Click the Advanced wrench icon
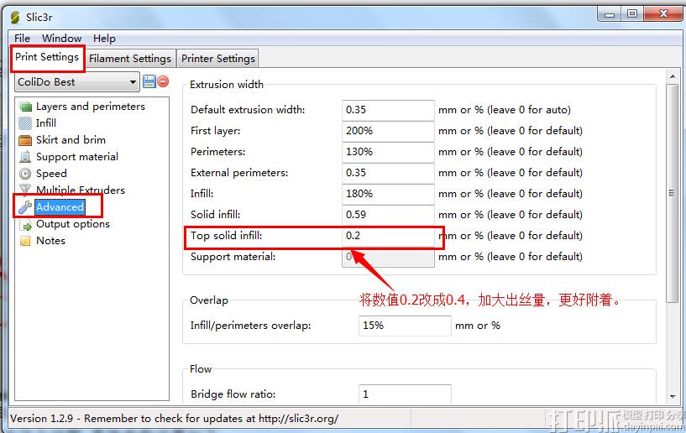686x433 pixels. 25,207
